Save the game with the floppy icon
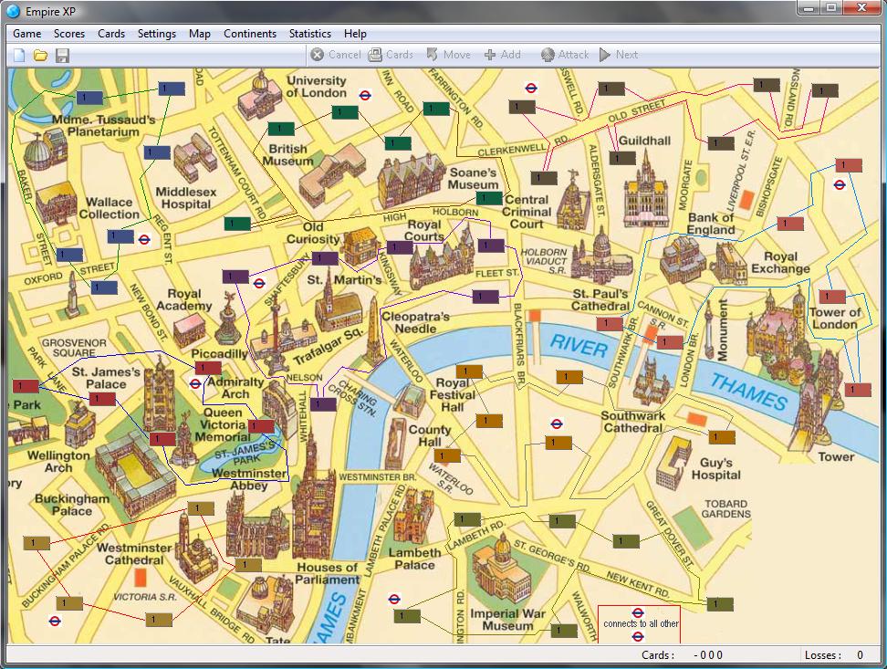 [62, 55]
